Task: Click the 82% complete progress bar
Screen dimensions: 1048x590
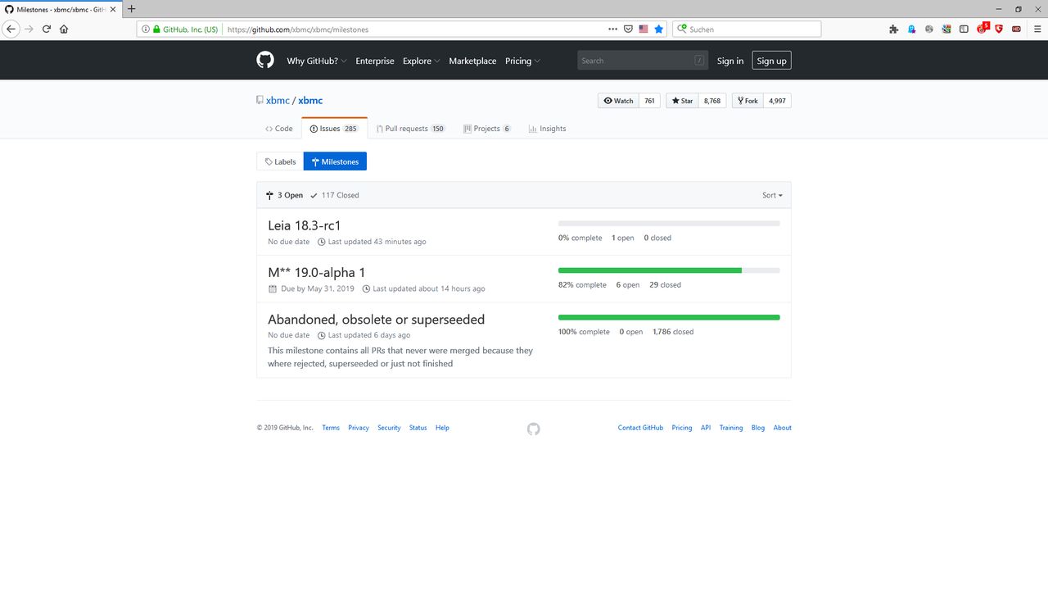Action: [669, 270]
